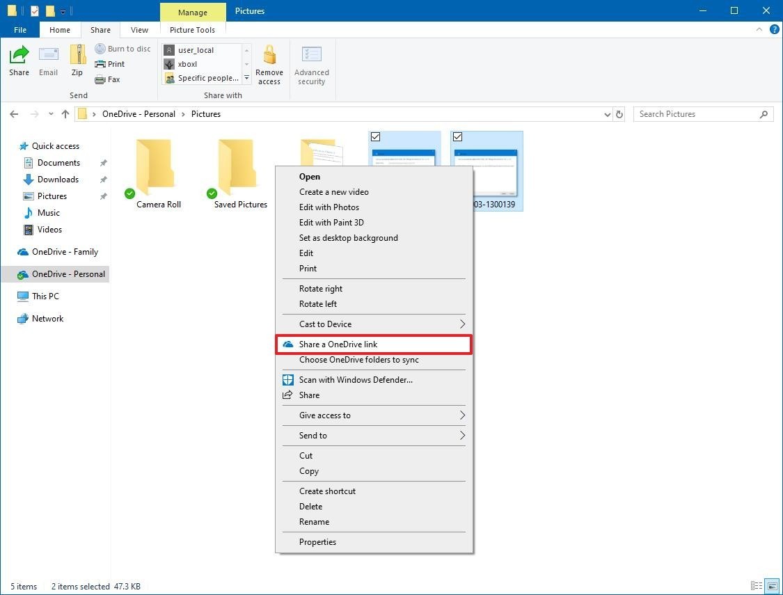783x595 pixels.
Task: Expand the Send to submenu
Action: click(x=462, y=435)
